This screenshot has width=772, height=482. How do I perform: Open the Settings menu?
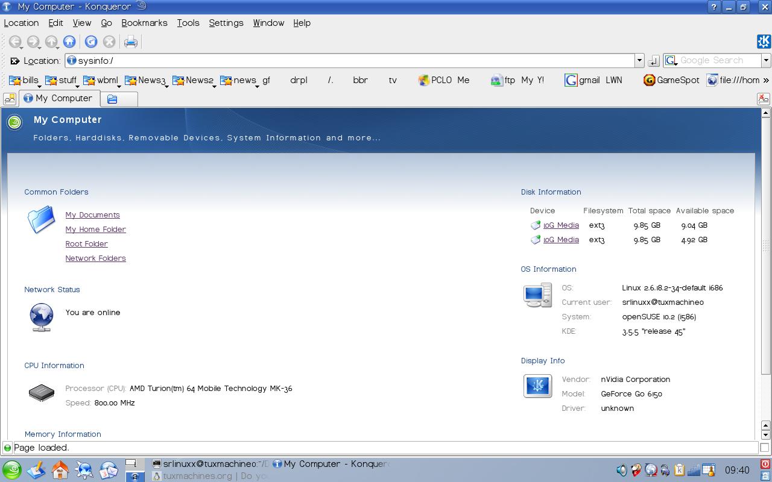click(226, 23)
